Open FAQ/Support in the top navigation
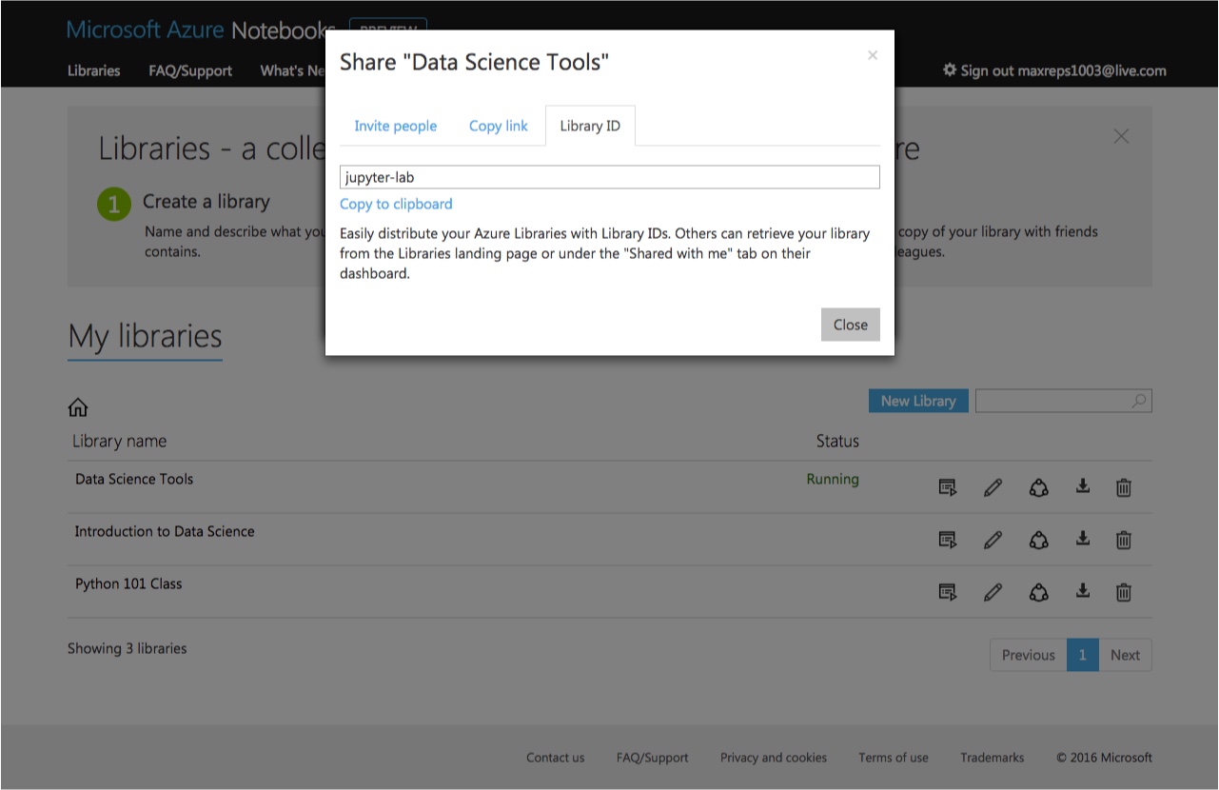This screenshot has height=790, width=1219. click(x=190, y=70)
